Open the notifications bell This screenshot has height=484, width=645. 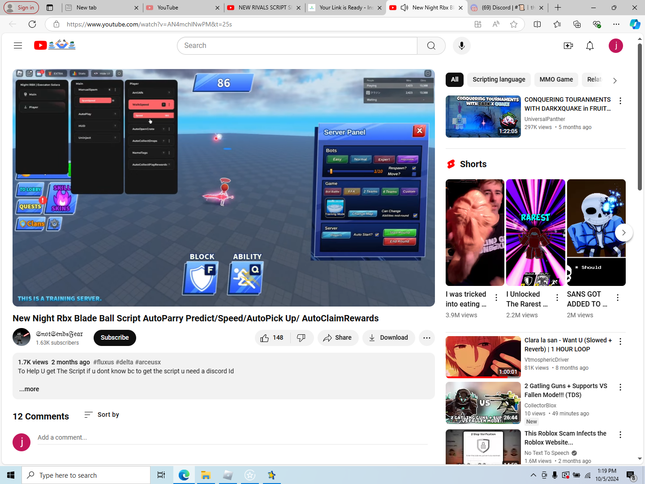[x=590, y=46]
